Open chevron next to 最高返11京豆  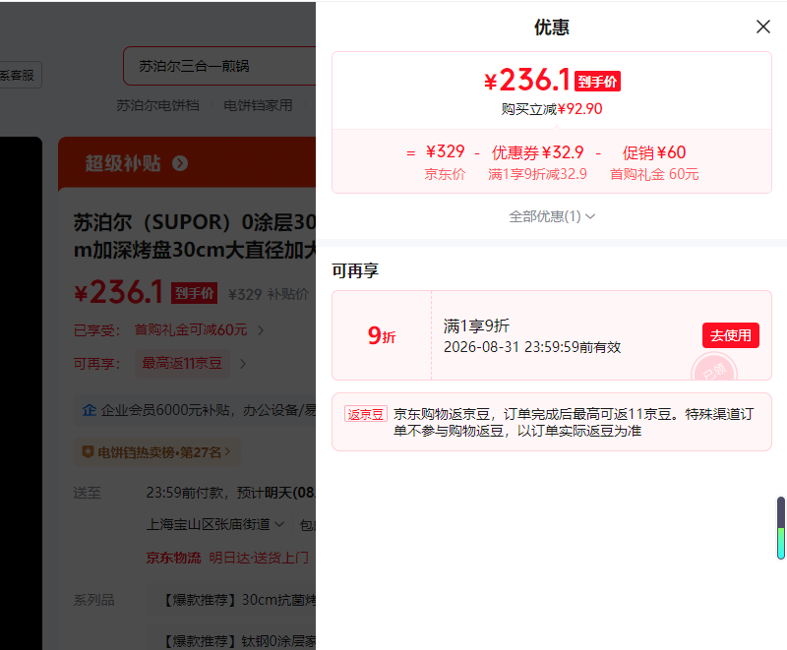point(243,364)
